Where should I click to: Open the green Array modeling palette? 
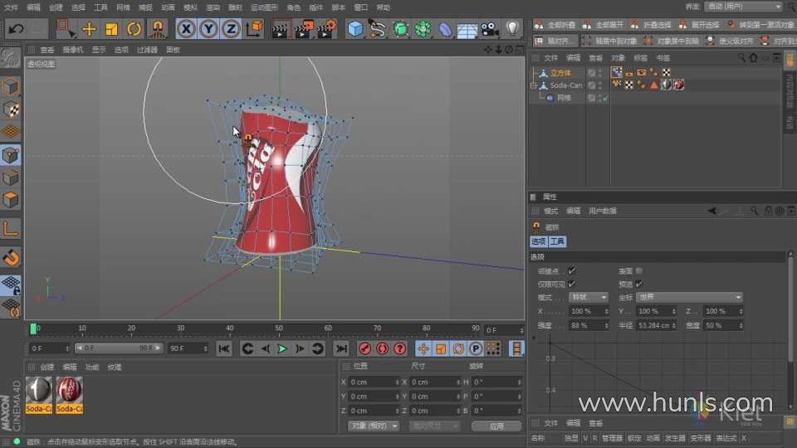(423, 29)
